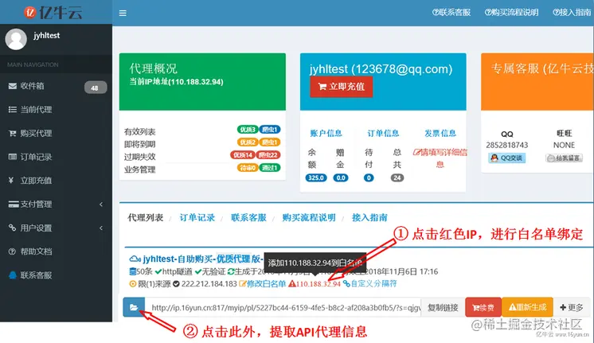594x343 pixels.
Task: Click the 旺旺 给我留言 button
Action: (564, 158)
